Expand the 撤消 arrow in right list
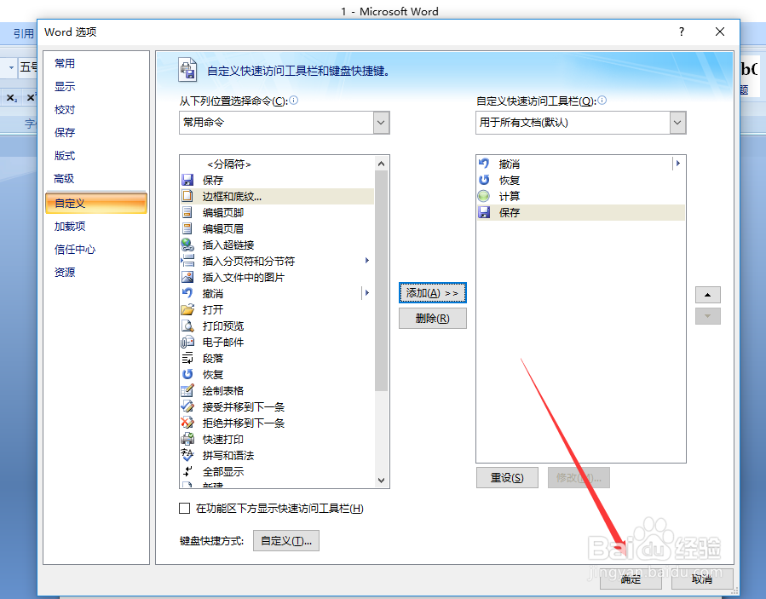This screenshot has height=599, width=766. coord(678,164)
